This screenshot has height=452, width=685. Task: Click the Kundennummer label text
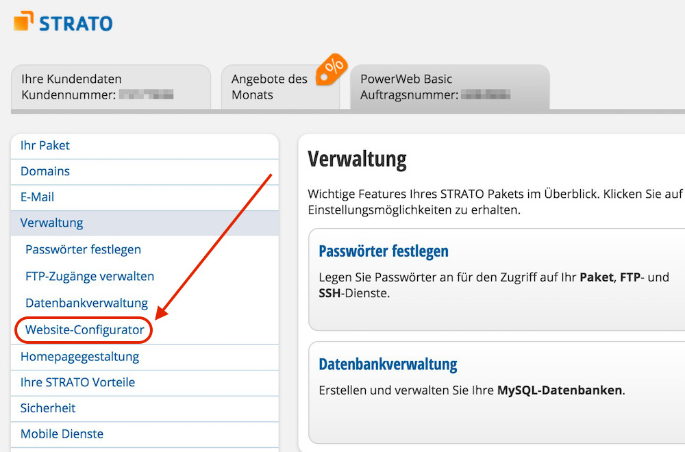pyautogui.click(x=68, y=95)
